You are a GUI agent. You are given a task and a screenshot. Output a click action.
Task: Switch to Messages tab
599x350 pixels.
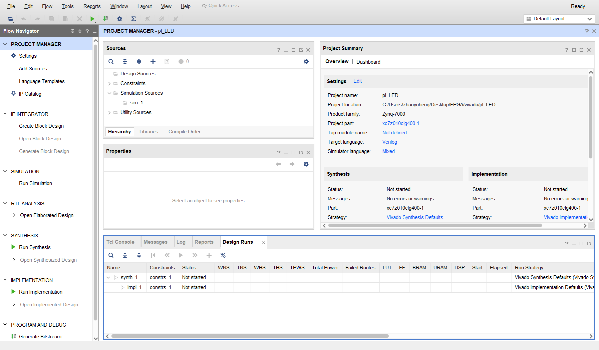click(x=156, y=242)
